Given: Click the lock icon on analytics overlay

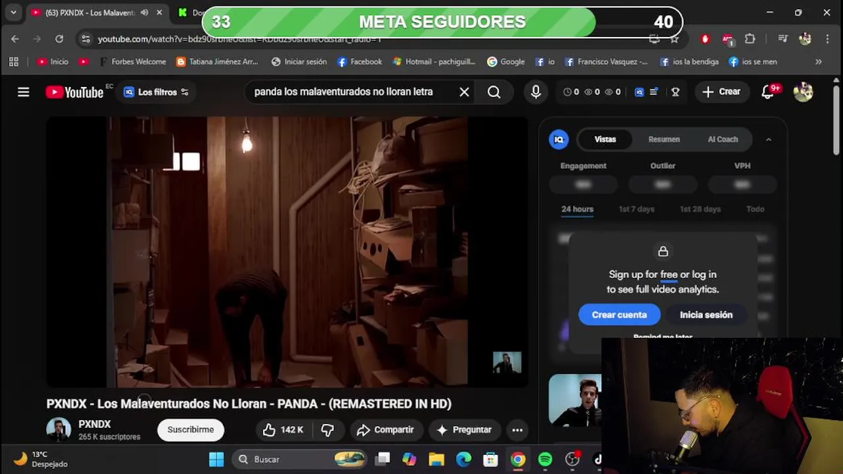Looking at the screenshot, I should point(663,251).
